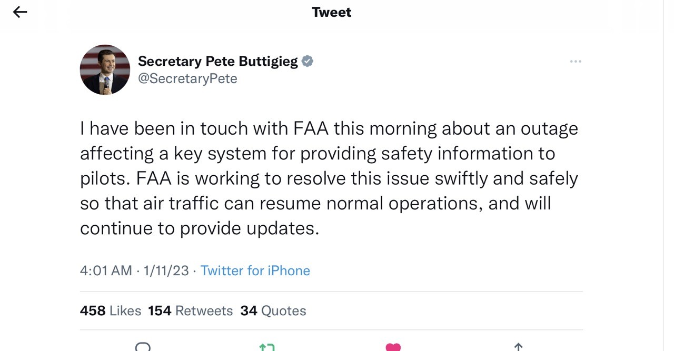Select the 'continue to provide updates' line

click(x=200, y=228)
